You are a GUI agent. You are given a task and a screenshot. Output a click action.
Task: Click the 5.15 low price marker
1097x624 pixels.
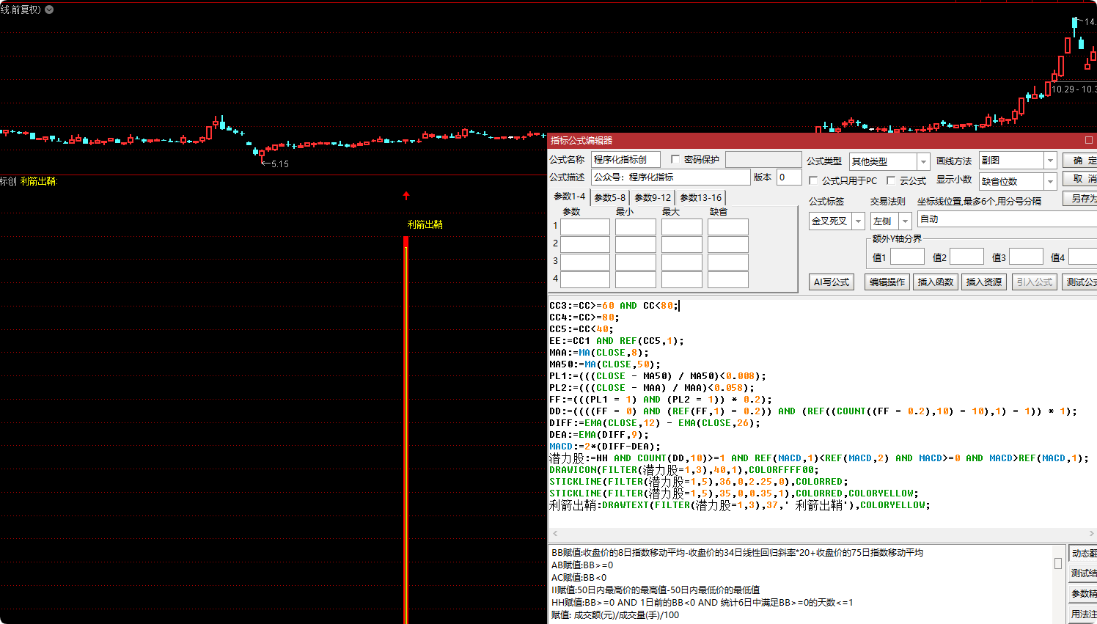279,164
